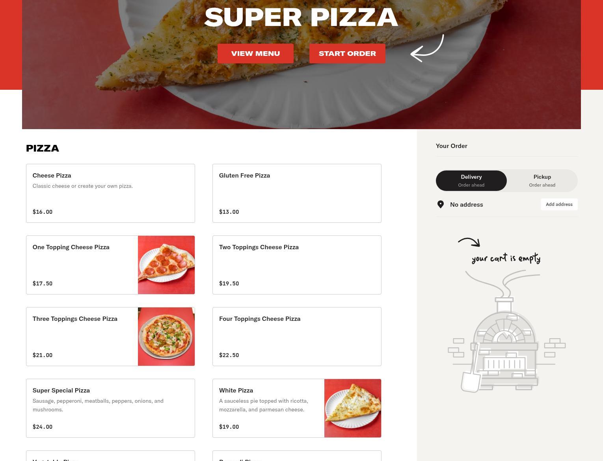
Task: Click the View Menu button
Action: pyautogui.click(x=255, y=54)
